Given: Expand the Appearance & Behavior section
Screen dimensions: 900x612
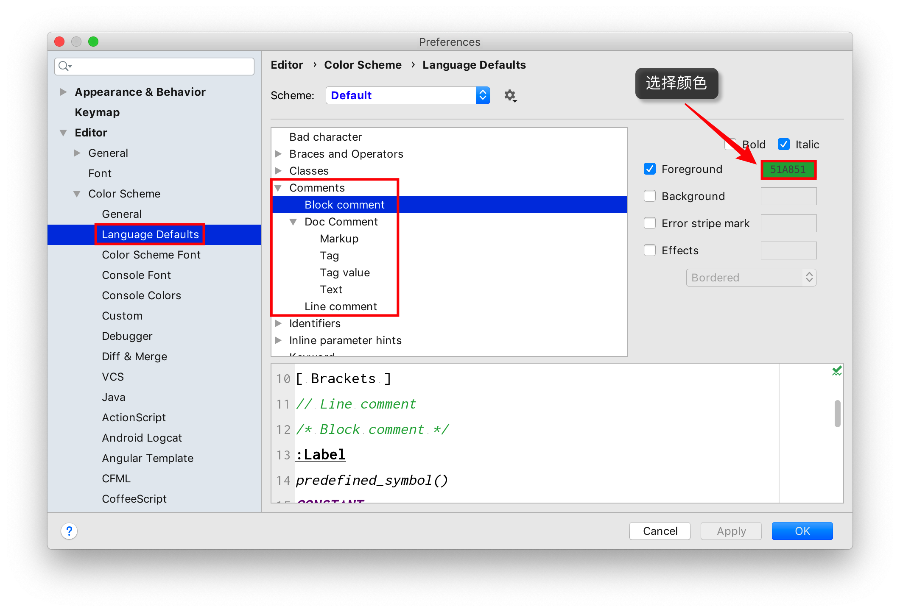Looking at the screenshot, I should point(64,92).
